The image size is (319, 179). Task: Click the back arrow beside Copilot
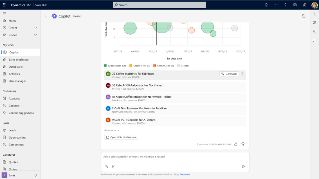[47, 16]
